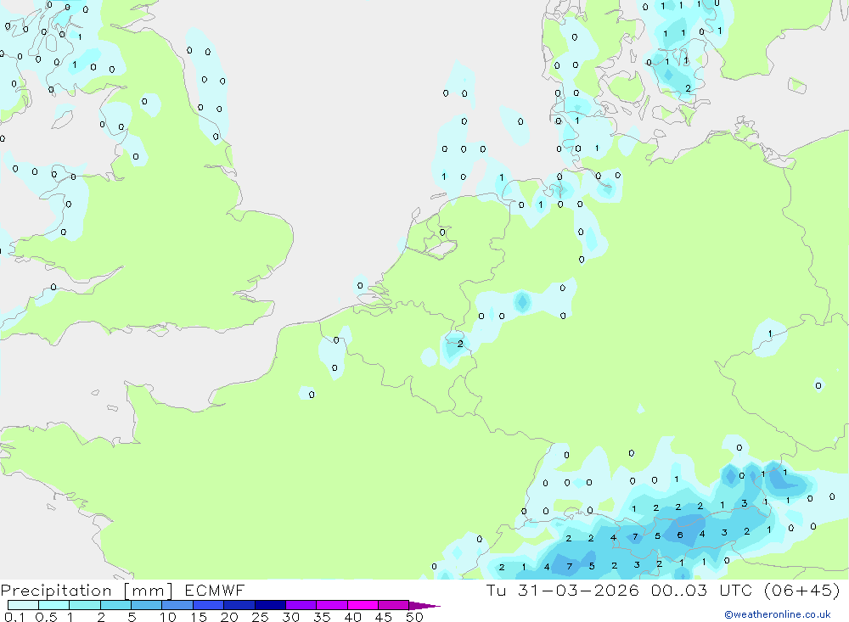Click the legend label '45'
This screenshot has height=622, width=849.
tap(384, 617)
